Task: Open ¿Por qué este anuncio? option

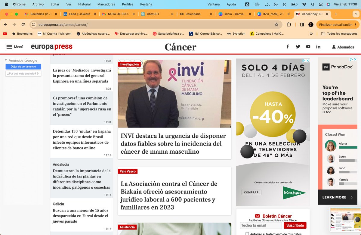Action: click(x=23, y=74)
